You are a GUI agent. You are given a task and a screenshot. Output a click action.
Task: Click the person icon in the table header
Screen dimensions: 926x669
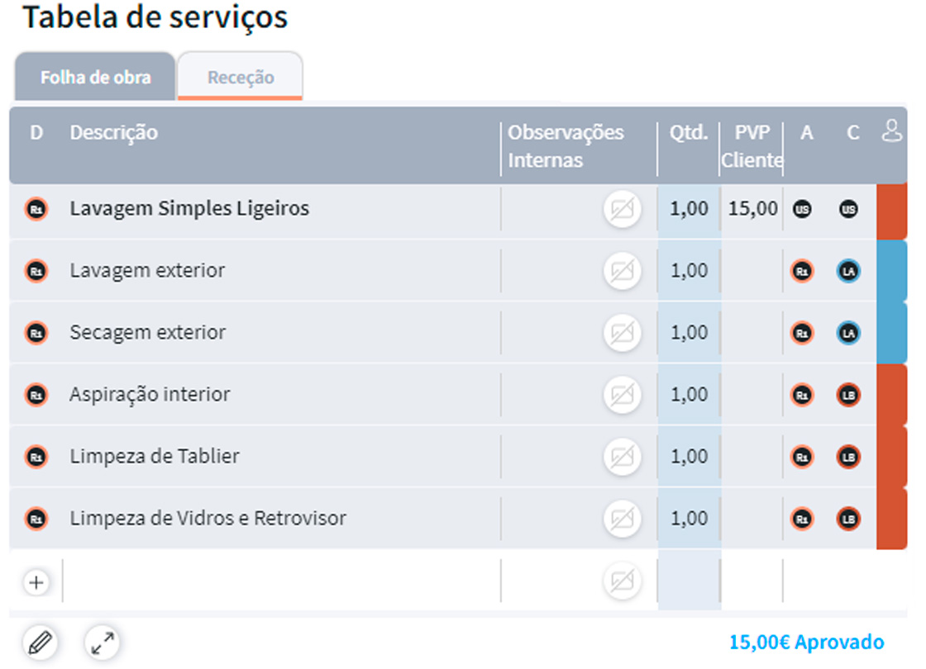coord(892,131)
